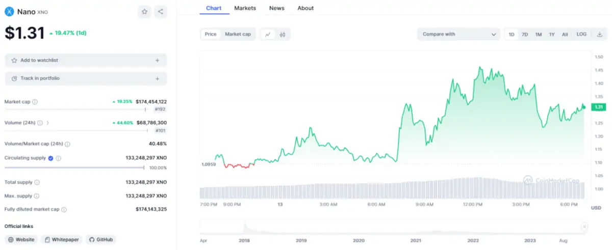Select 1Y time range
Image resolution: width=612 pixels, height=250 pixels.
[552, 34]
